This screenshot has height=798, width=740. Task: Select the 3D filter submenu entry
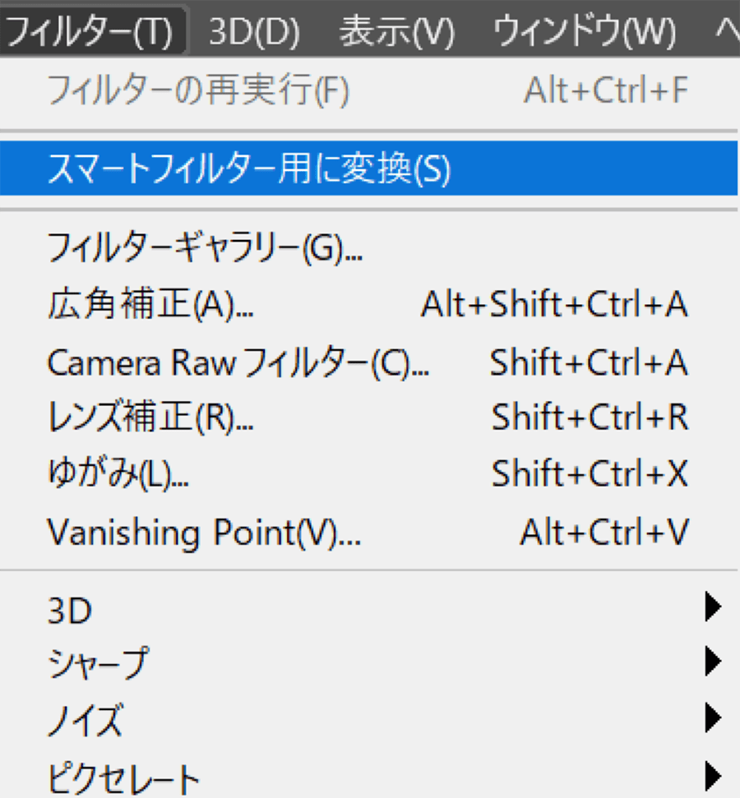pos(368,609)
